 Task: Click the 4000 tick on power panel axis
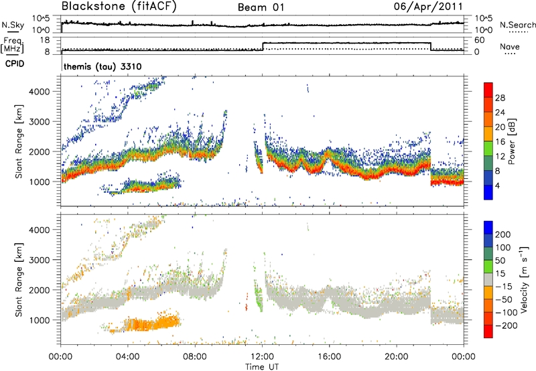39,92
